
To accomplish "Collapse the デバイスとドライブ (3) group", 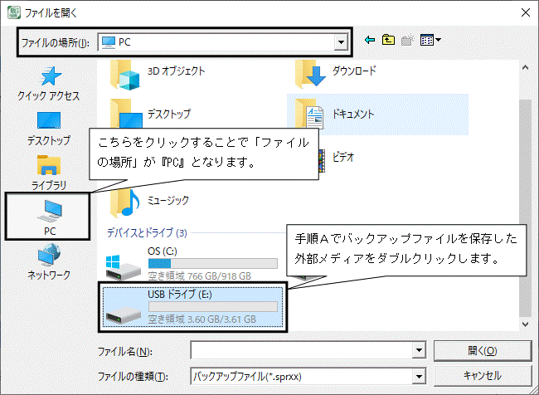I will (147, 233).
